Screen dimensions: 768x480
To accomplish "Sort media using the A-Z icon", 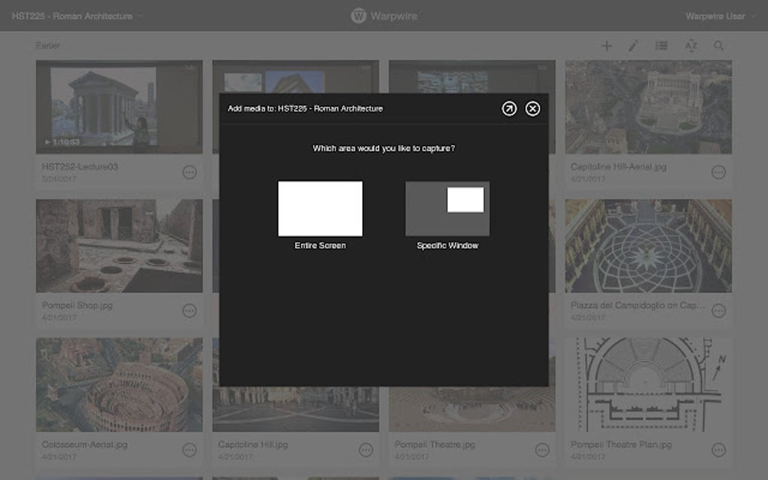I will (690, 45).
